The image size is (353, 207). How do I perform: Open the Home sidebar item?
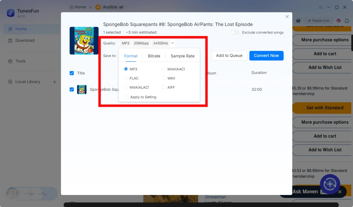tap(31, 29)
